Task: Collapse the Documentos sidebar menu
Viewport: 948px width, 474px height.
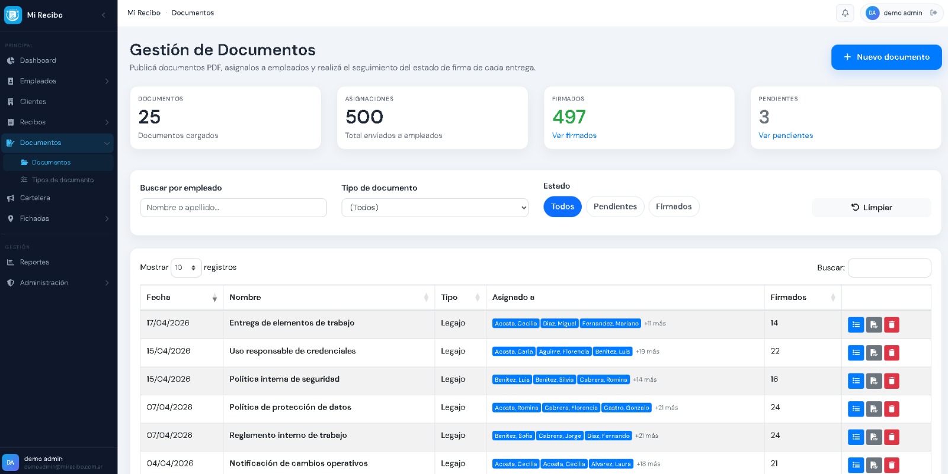Action: pyautogui.click(x=58, y=143)
